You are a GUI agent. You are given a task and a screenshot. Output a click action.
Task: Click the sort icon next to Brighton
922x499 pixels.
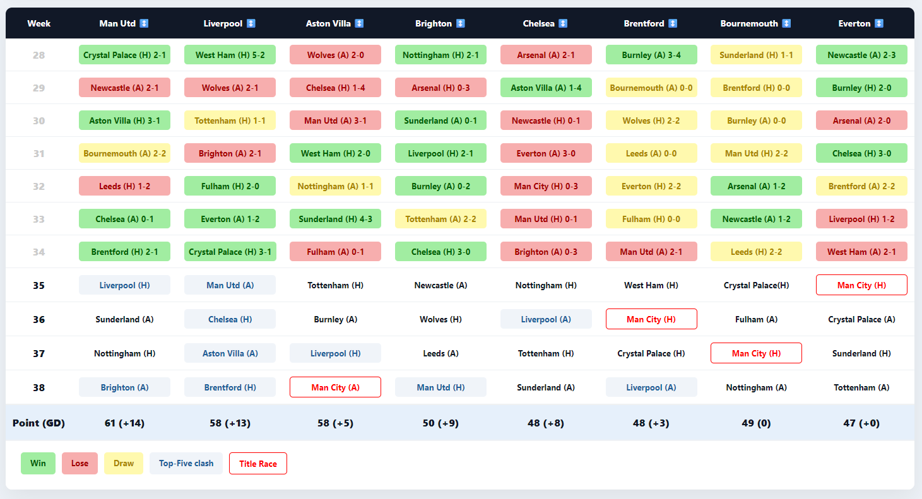pyautogui.click(x=460, y=23)
